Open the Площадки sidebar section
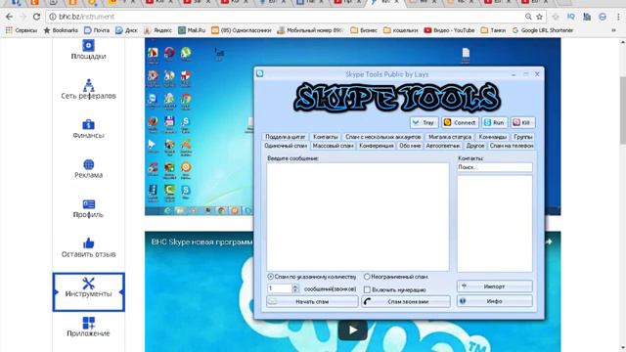This screenshot has width=626, height=352. (x=88, y=50)
